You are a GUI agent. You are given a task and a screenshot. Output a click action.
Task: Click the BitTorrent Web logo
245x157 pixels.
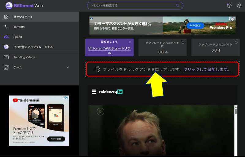pyautogui.click(x=24, y=6)
